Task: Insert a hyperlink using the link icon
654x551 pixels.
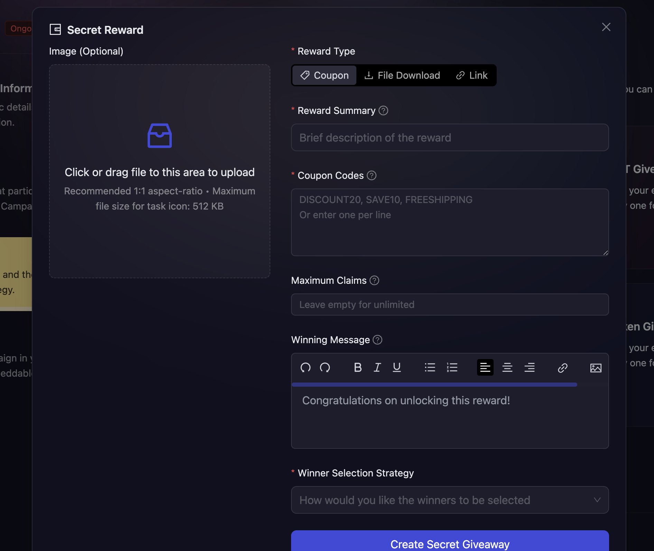Action: 562,367
